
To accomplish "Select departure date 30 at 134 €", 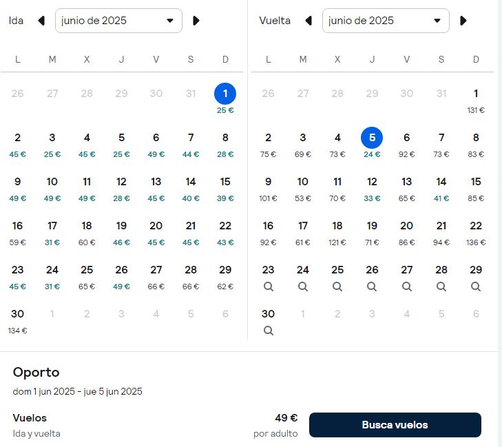I will (18, 321).
